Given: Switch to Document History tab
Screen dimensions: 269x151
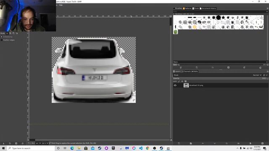Looking at the screenshot, I should click(x=208, y=8).
